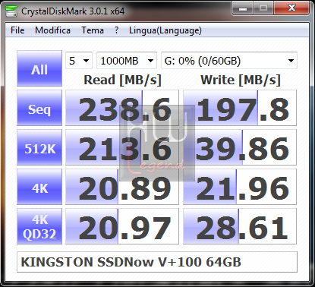The image size is (315, 287).
Task: Open the ? help menu
Action: (116, 30)
